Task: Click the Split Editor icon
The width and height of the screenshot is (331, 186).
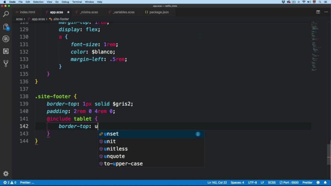Action: click(x=318, y=12)
